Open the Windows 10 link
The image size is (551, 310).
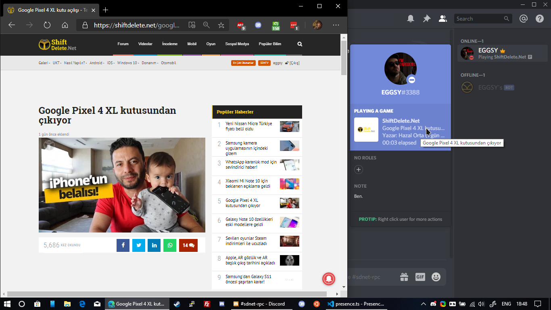click(127, 63)
